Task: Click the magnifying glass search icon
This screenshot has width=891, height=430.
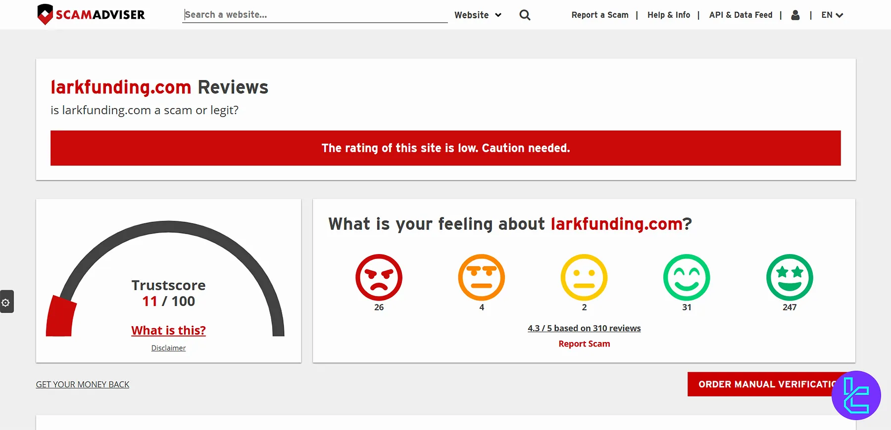Action: pyautogui.click(x=525, y=15)
